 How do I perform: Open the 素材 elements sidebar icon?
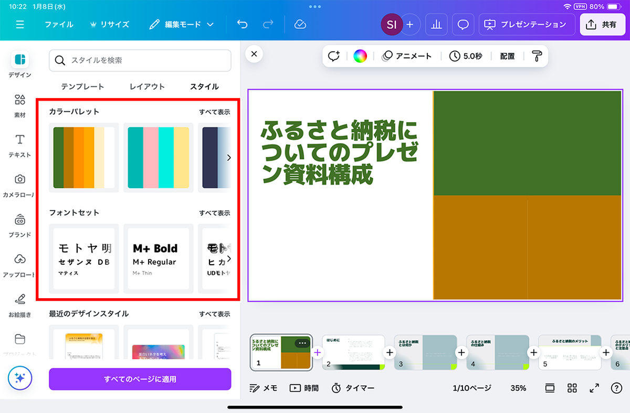20,105
